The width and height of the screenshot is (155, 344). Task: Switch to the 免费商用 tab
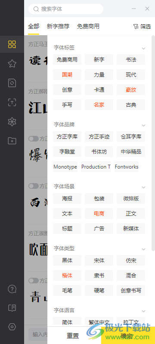[x=88, y=27]
